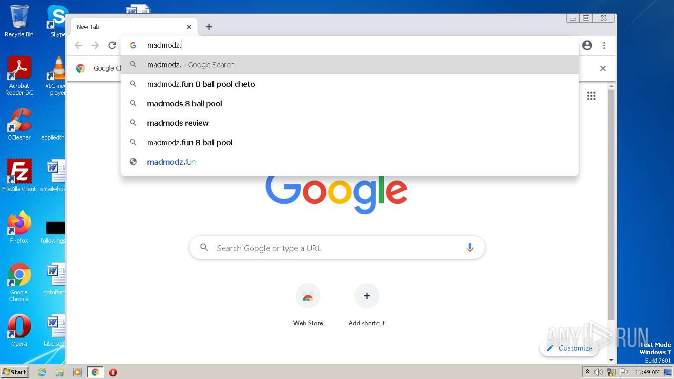Viewport: 674px width, 379px height.
Task: Go back with the back arrow
Action: point(78,45)
